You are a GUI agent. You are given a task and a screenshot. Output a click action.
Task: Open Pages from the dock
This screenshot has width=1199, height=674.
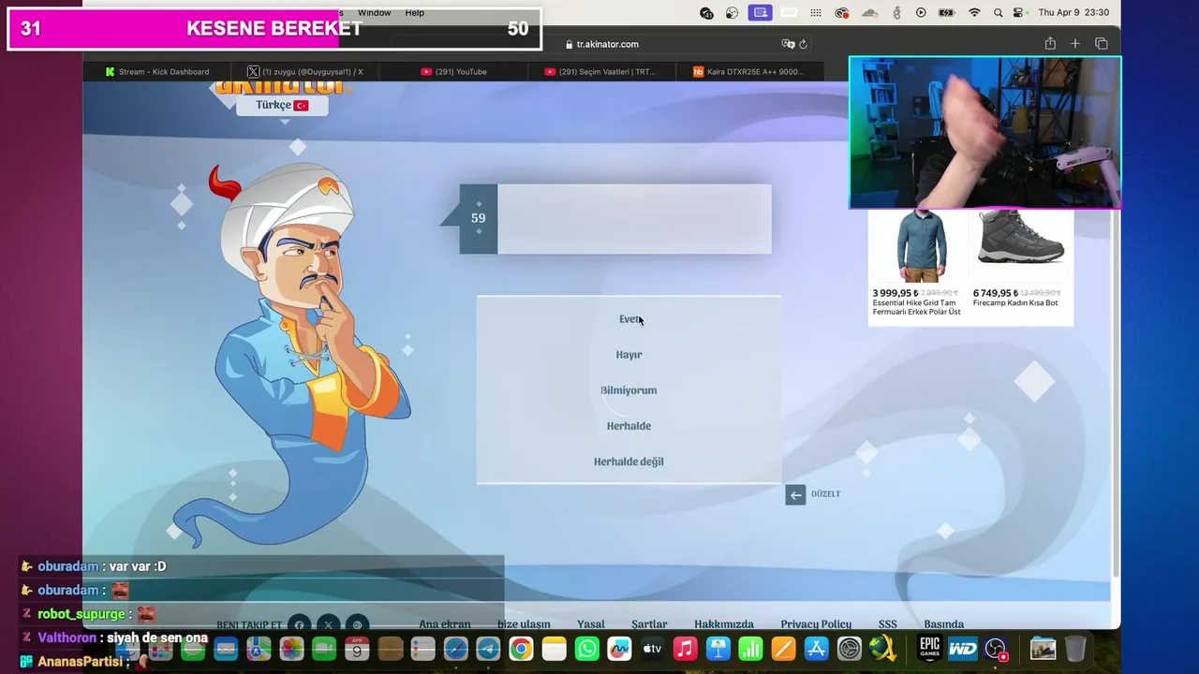tap(784, 649)
